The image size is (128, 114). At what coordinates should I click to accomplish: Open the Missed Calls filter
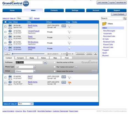coord(108,47)
